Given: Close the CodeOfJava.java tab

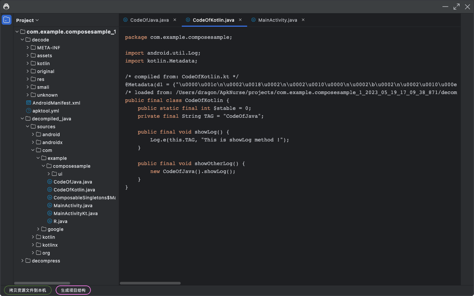Looking at the screenshot, I should point(175,20).
